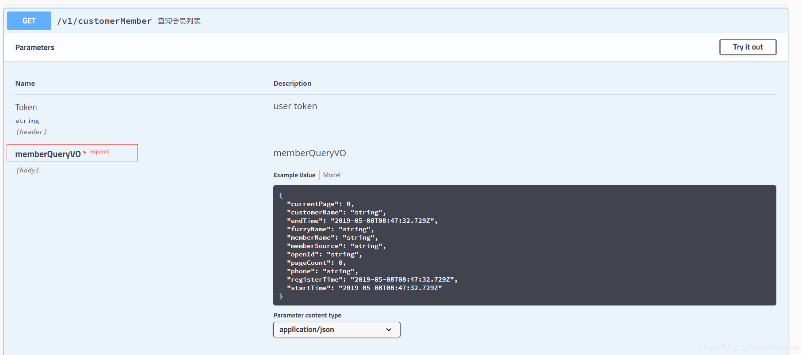Click the example JSON code block
This screenshot has height=355, width=802.
point(524,245)
